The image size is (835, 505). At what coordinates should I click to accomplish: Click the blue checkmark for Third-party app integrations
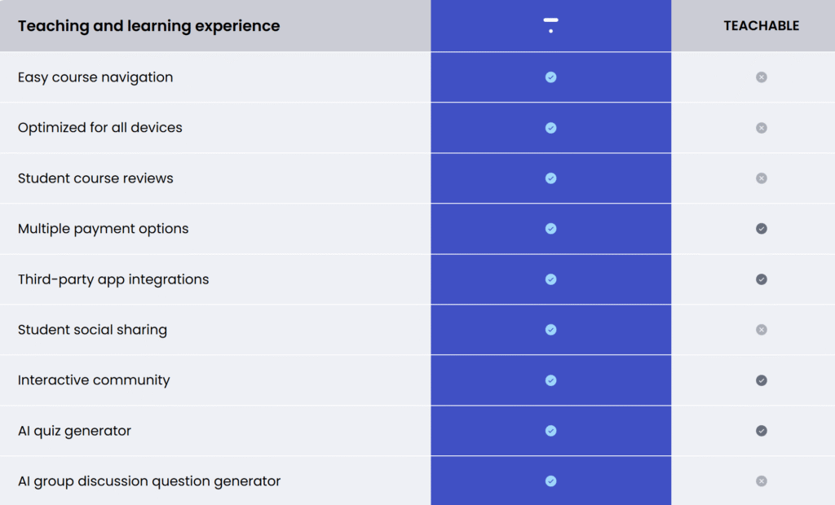(x=550, y=279)
